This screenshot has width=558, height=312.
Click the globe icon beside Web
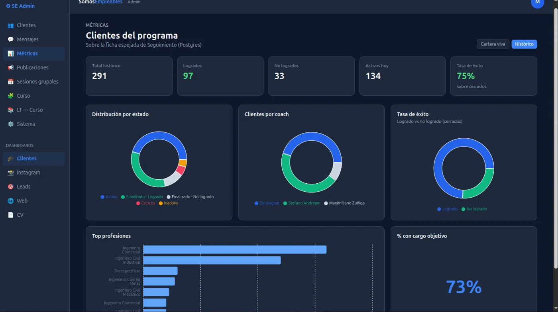tap(10, 201)
